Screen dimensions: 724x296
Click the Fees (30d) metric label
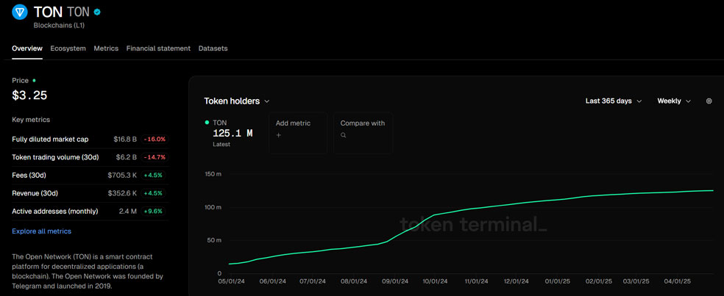(x=29, y=176)
